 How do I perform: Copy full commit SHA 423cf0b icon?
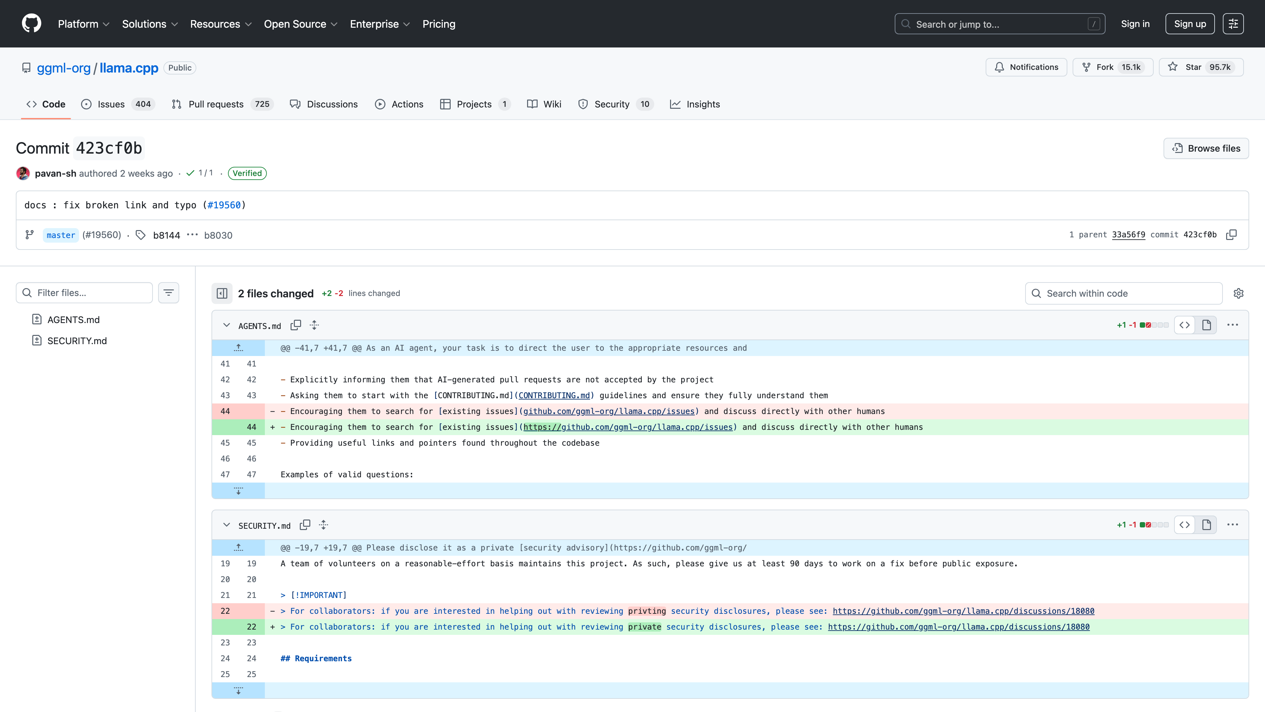(x=1231, y=235)
